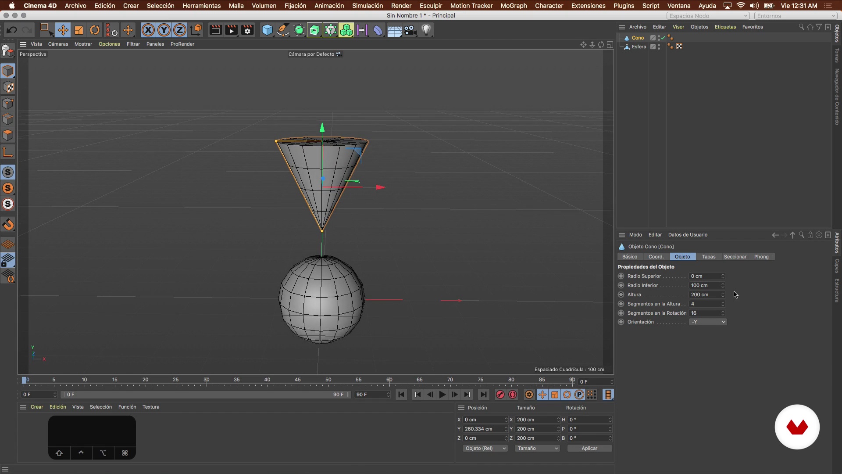Open the Entornos dropdown

point(796,16)
